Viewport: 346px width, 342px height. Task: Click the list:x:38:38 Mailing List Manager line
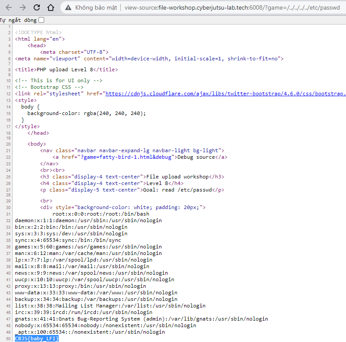110,306
